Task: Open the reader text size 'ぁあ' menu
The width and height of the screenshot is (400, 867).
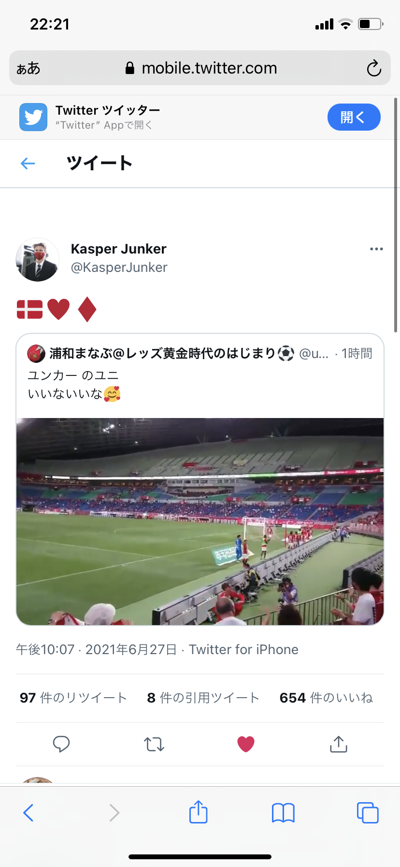Action: pyautogui.click(x=28, y=68)
